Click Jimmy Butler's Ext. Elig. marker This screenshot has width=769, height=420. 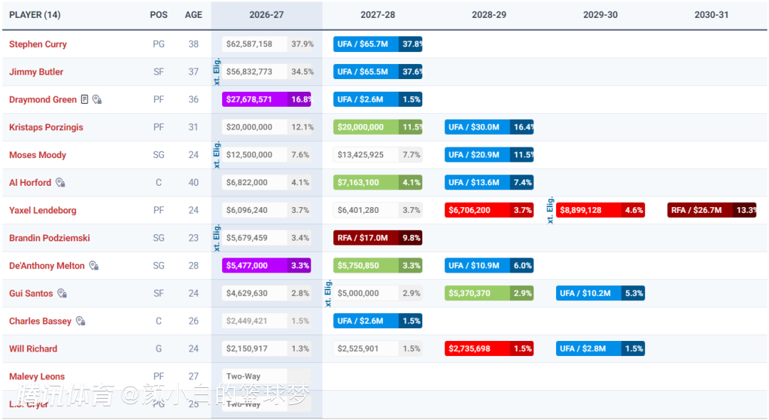(216, 72)
